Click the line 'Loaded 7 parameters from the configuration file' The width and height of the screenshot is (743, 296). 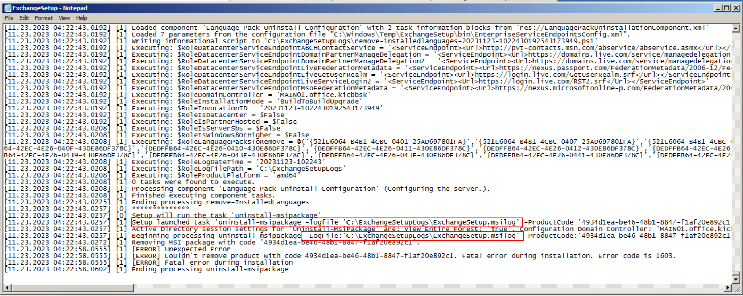coord(317,34)
